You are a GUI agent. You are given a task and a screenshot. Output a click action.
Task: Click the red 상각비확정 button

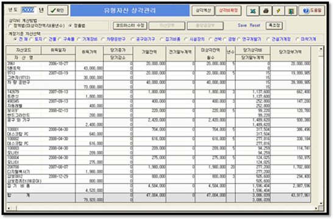click(229, 10)
